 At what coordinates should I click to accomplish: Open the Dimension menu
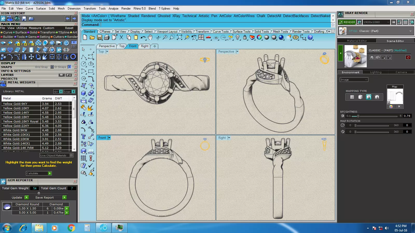pos(74,9)
